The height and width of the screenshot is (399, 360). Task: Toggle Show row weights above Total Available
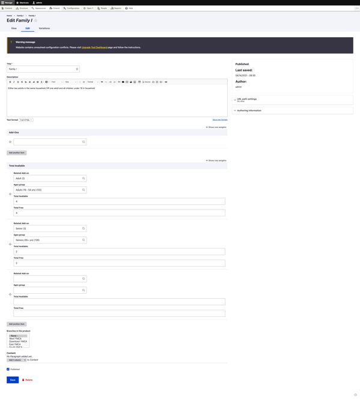tap(216, 160)
